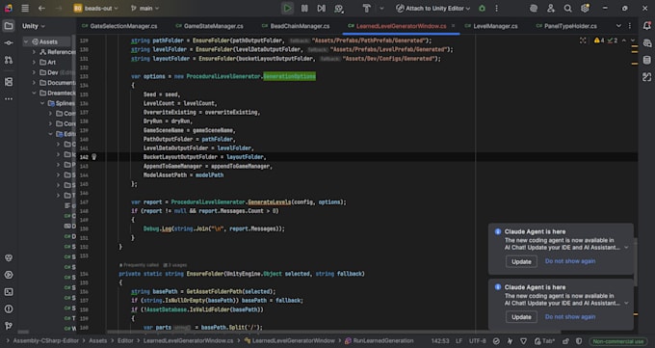Expand the Documents folder in tree

[35, 82]
